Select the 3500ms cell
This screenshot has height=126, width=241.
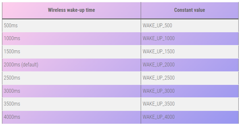[x=71, y=104]
